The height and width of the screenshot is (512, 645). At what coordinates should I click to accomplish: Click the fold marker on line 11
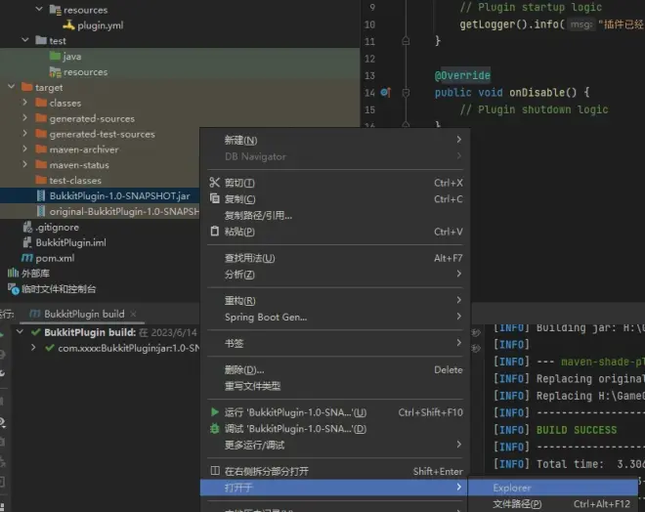(x=406, y=41)
